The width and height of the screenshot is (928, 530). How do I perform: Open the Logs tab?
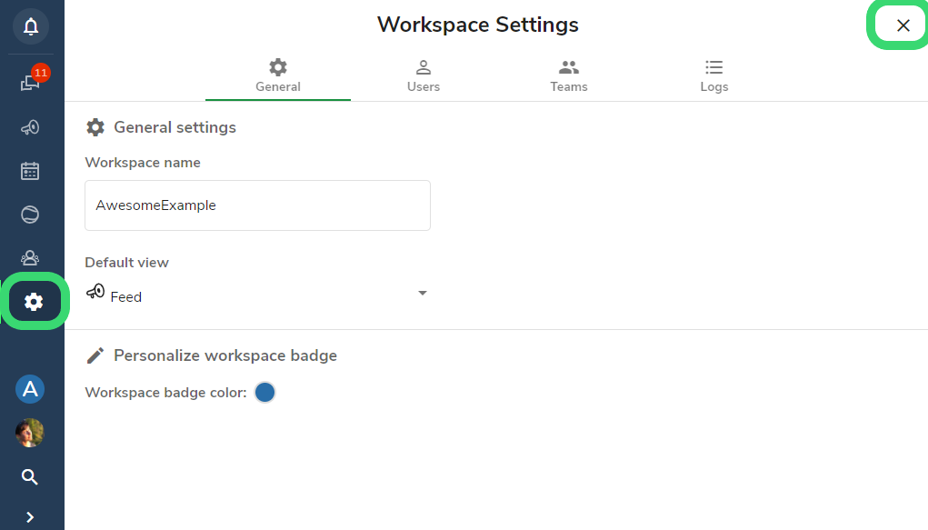(x=714, y=76)
